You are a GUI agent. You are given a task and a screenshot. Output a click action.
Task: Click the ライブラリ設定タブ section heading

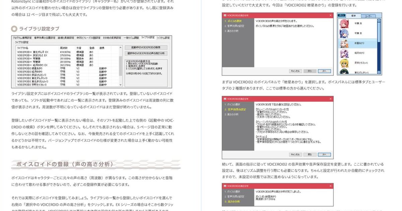click(x=39, y=28)
